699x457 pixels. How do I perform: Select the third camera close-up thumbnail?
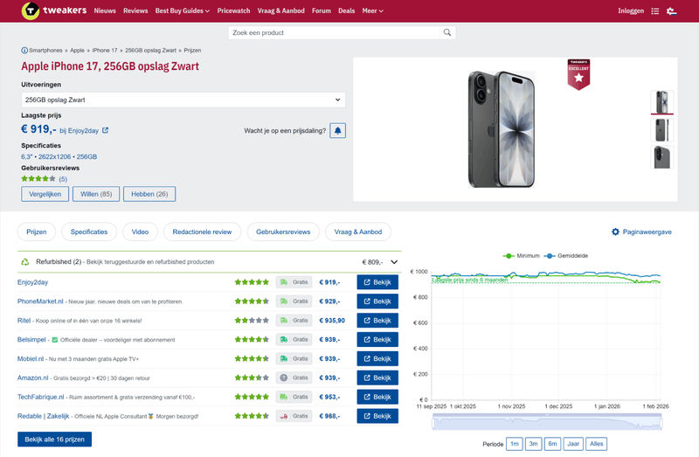662,157
